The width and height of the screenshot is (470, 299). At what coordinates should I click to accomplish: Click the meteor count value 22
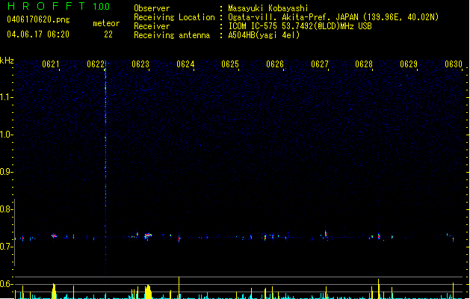click(108, 34)
